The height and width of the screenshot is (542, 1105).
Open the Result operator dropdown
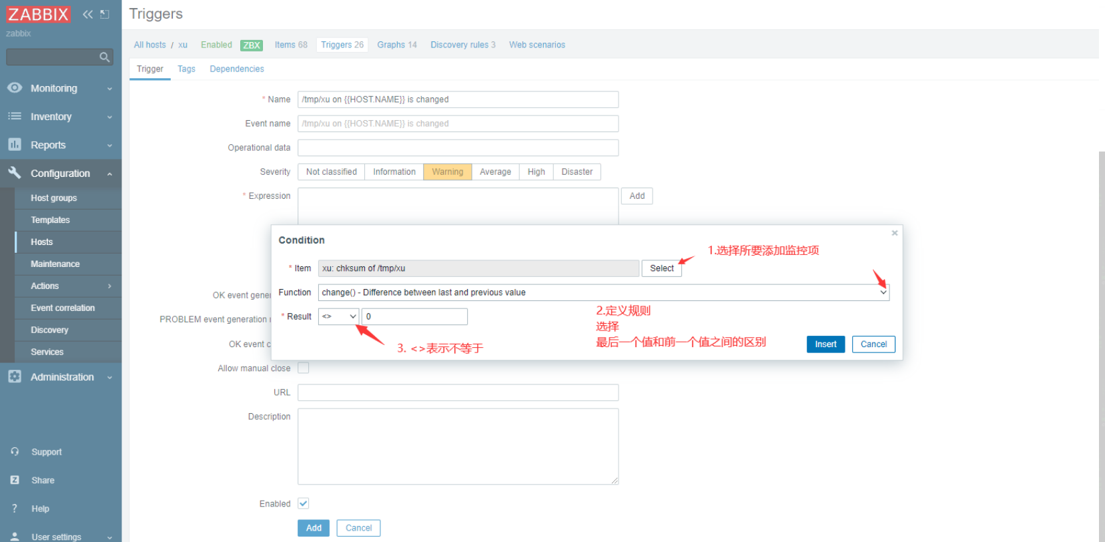[338, 316]
